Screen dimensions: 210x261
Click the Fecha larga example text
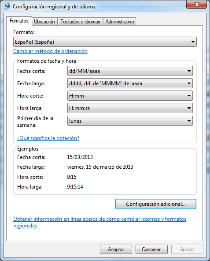[100, 167]
